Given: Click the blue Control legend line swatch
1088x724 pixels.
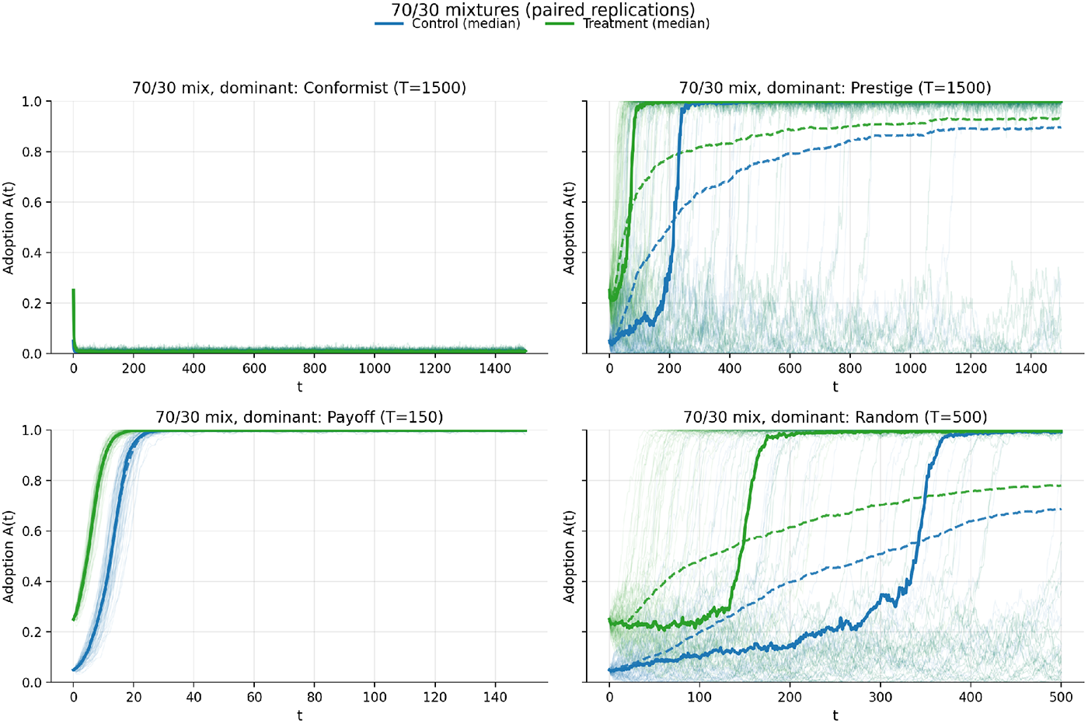Looking at the screenshot, I should (x=389, y=24).
